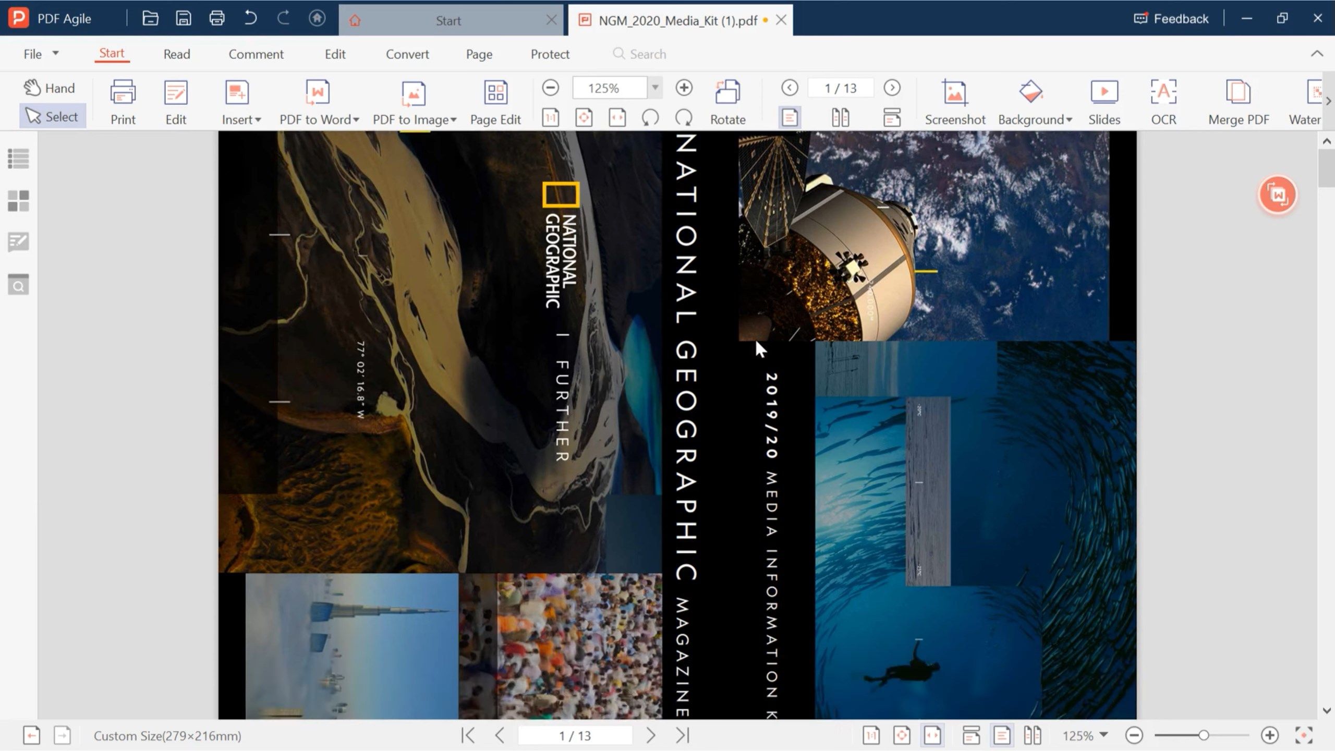Viewport: 1335px width, 751px height.
Task: Click the home circle icon in the title bar
Action: click(x=317, y=19)
